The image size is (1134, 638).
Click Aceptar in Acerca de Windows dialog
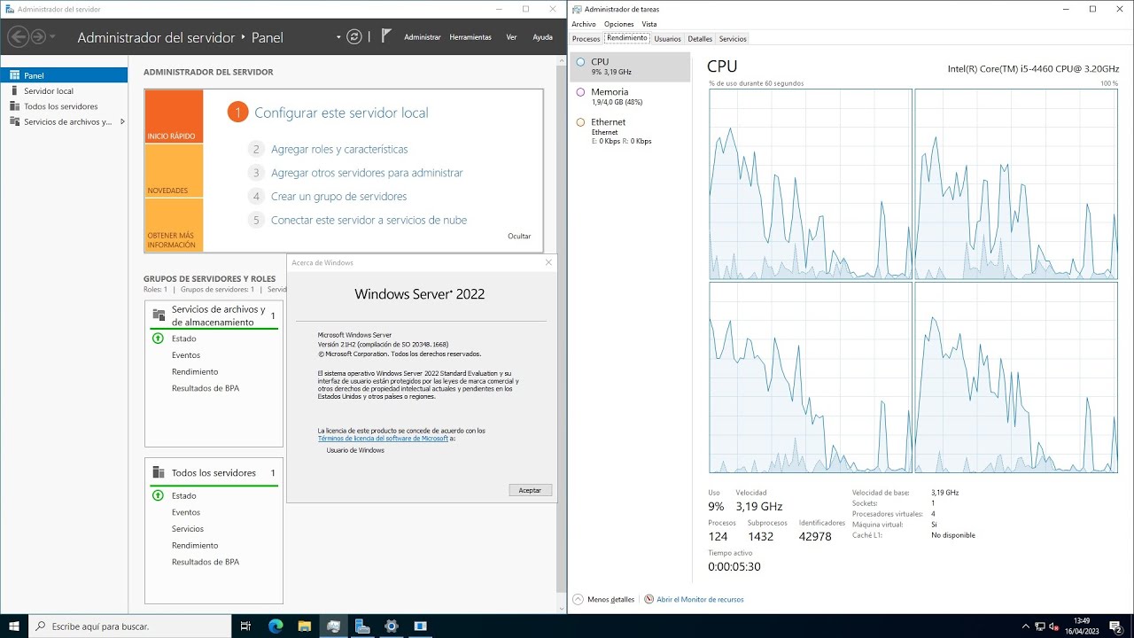tap(531, 490)
